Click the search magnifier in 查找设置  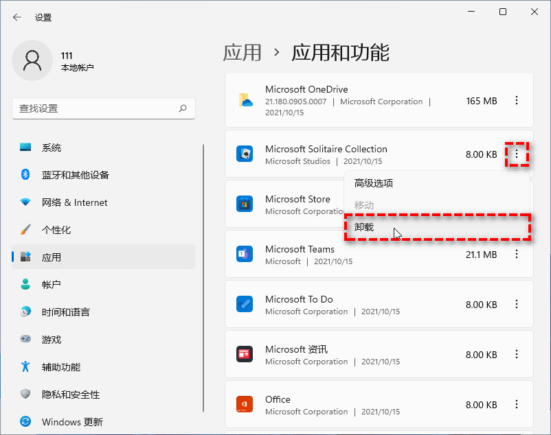183,108
